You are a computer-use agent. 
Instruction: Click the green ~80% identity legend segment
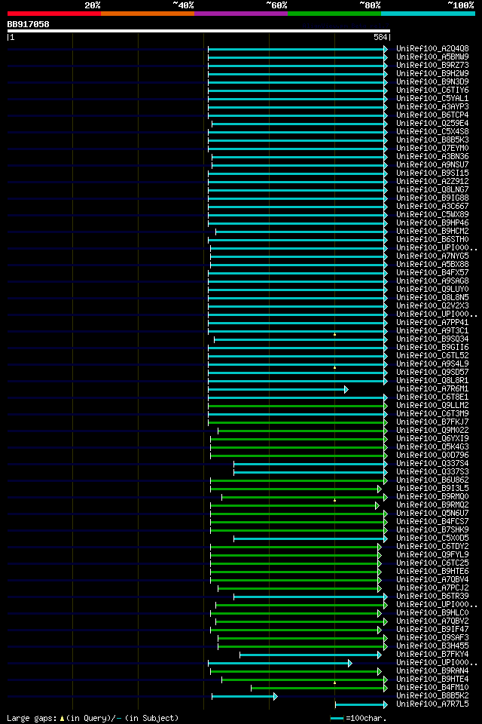click(334, 14)
